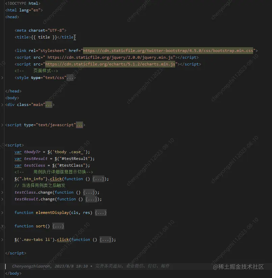Click the opening <head> tag
Viewport: 272px width, 278px height.
(x=12, y=17)
